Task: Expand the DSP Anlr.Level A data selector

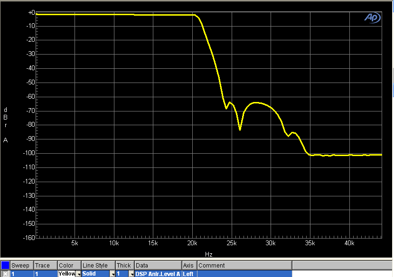Action: [159, 273]
